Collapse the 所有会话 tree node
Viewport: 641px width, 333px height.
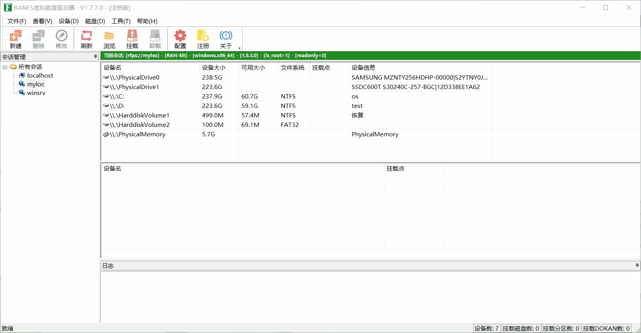coord(5,67)
